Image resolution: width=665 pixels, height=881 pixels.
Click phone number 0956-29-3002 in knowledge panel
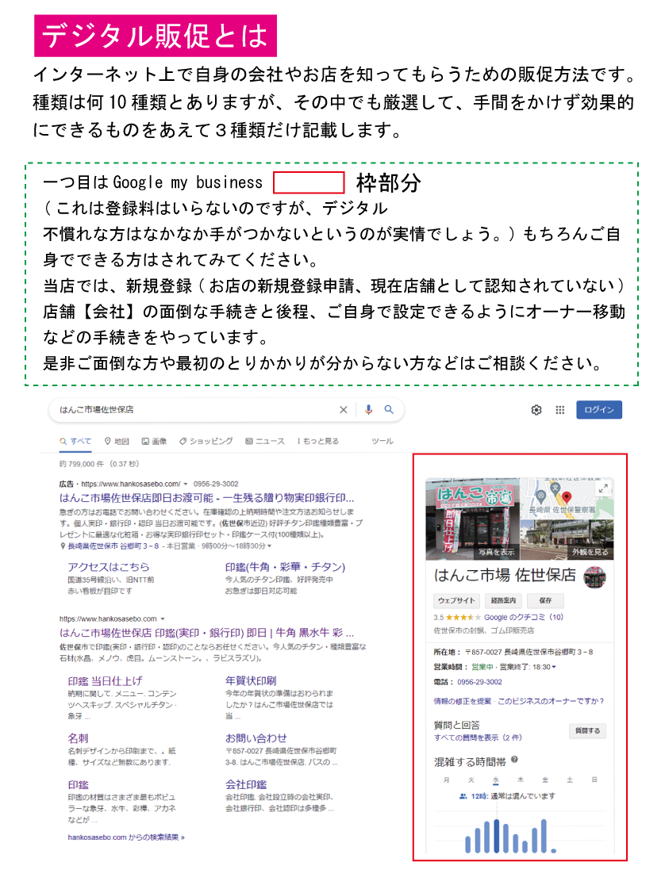479,681
